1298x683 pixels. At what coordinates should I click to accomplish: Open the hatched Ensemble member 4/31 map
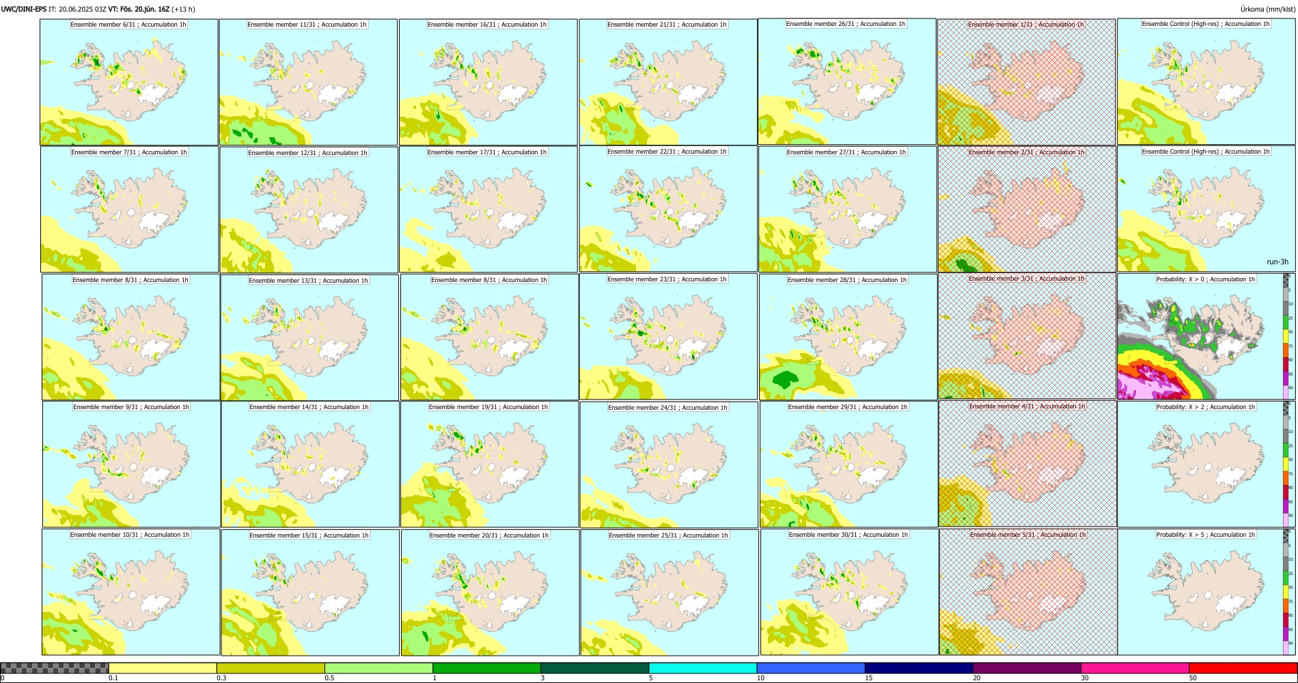pyautogui.click(x=1028, y=464)
